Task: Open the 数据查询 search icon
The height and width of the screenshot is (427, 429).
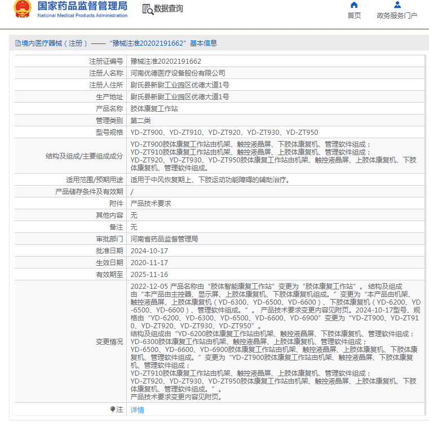Action: click(x=148, y=9)
